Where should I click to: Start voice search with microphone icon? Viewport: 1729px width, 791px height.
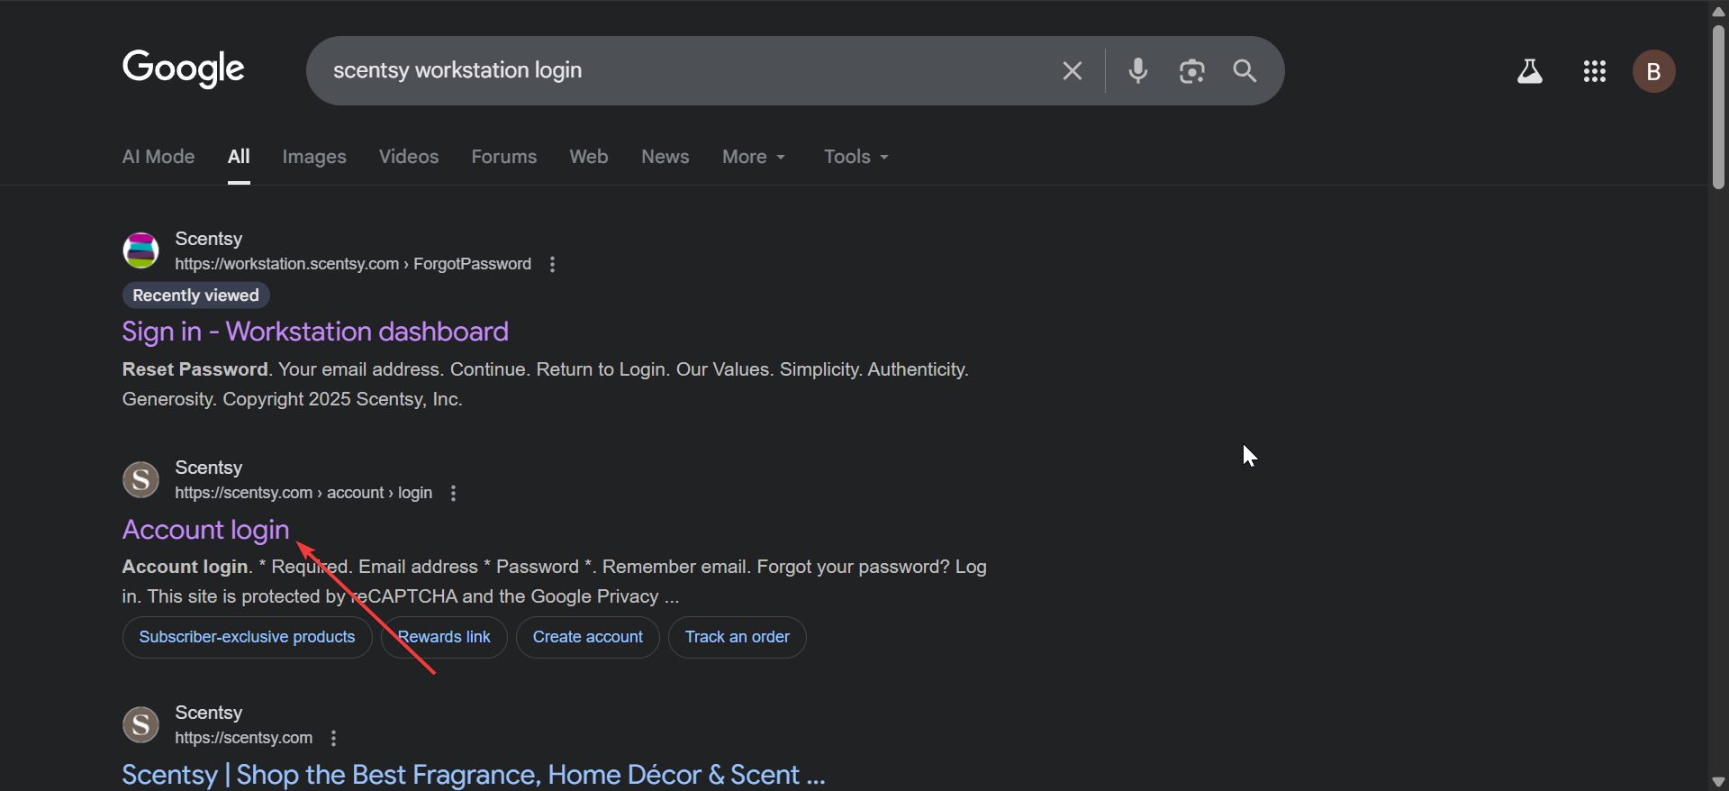(x=1138, y=71)
